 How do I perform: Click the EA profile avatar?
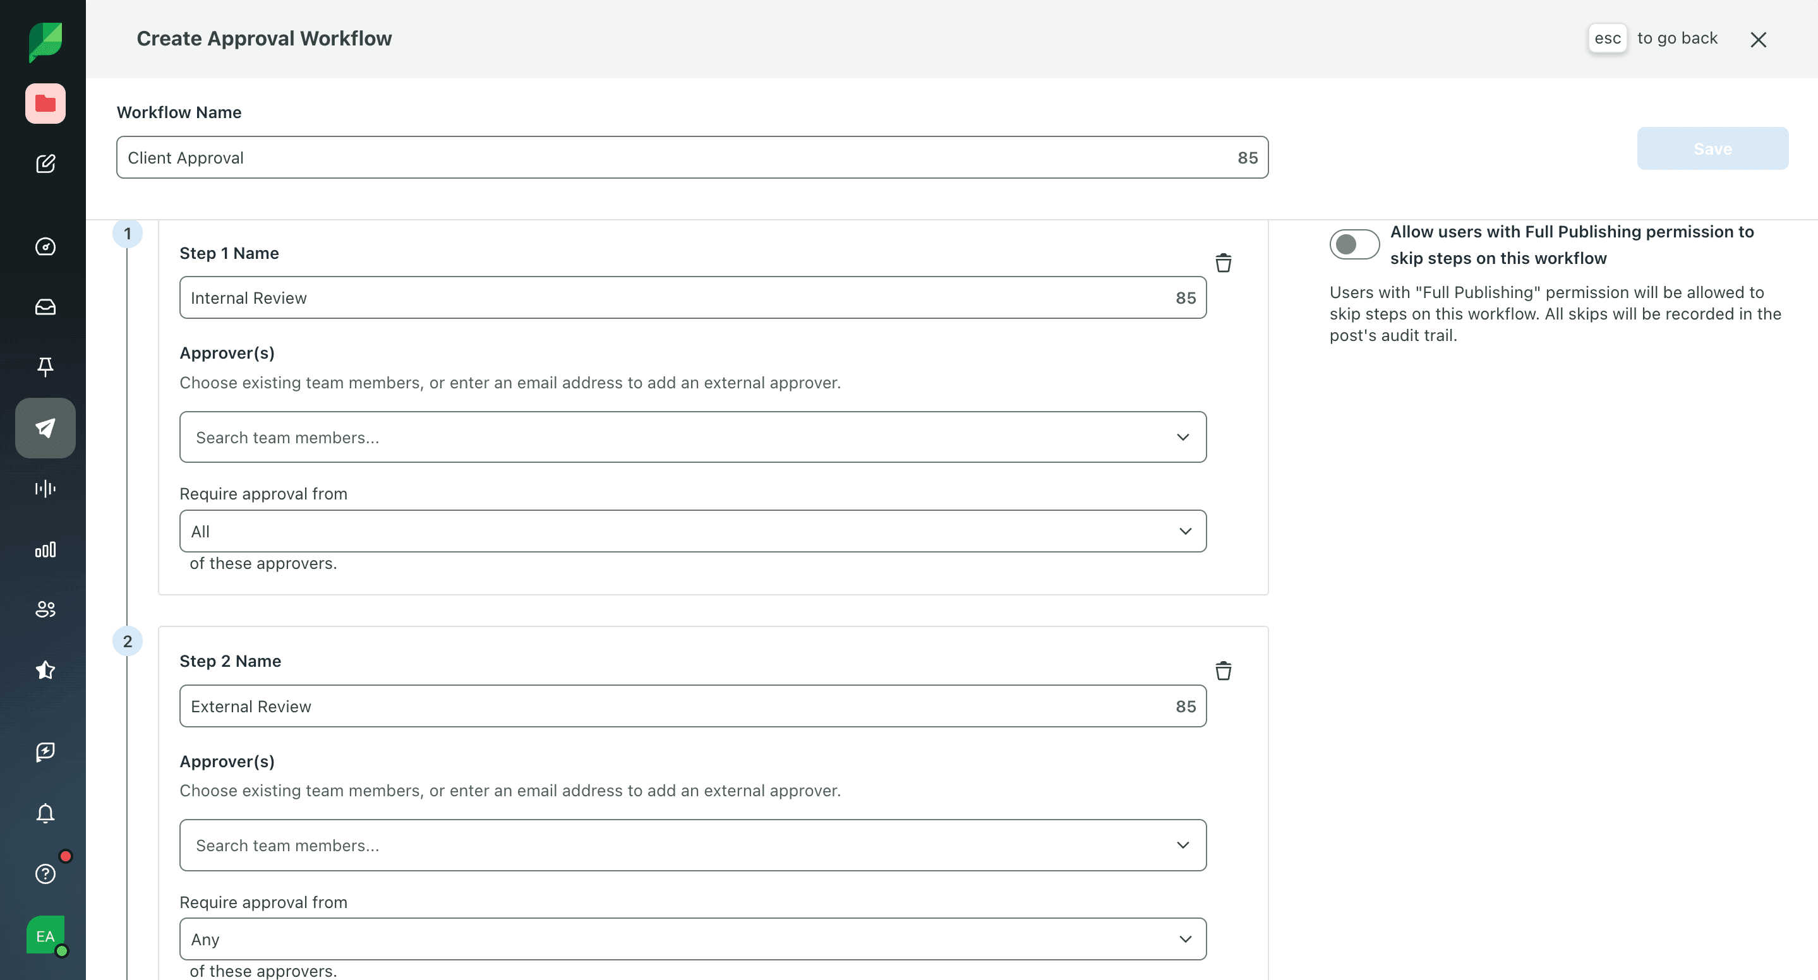coord(45,935)
